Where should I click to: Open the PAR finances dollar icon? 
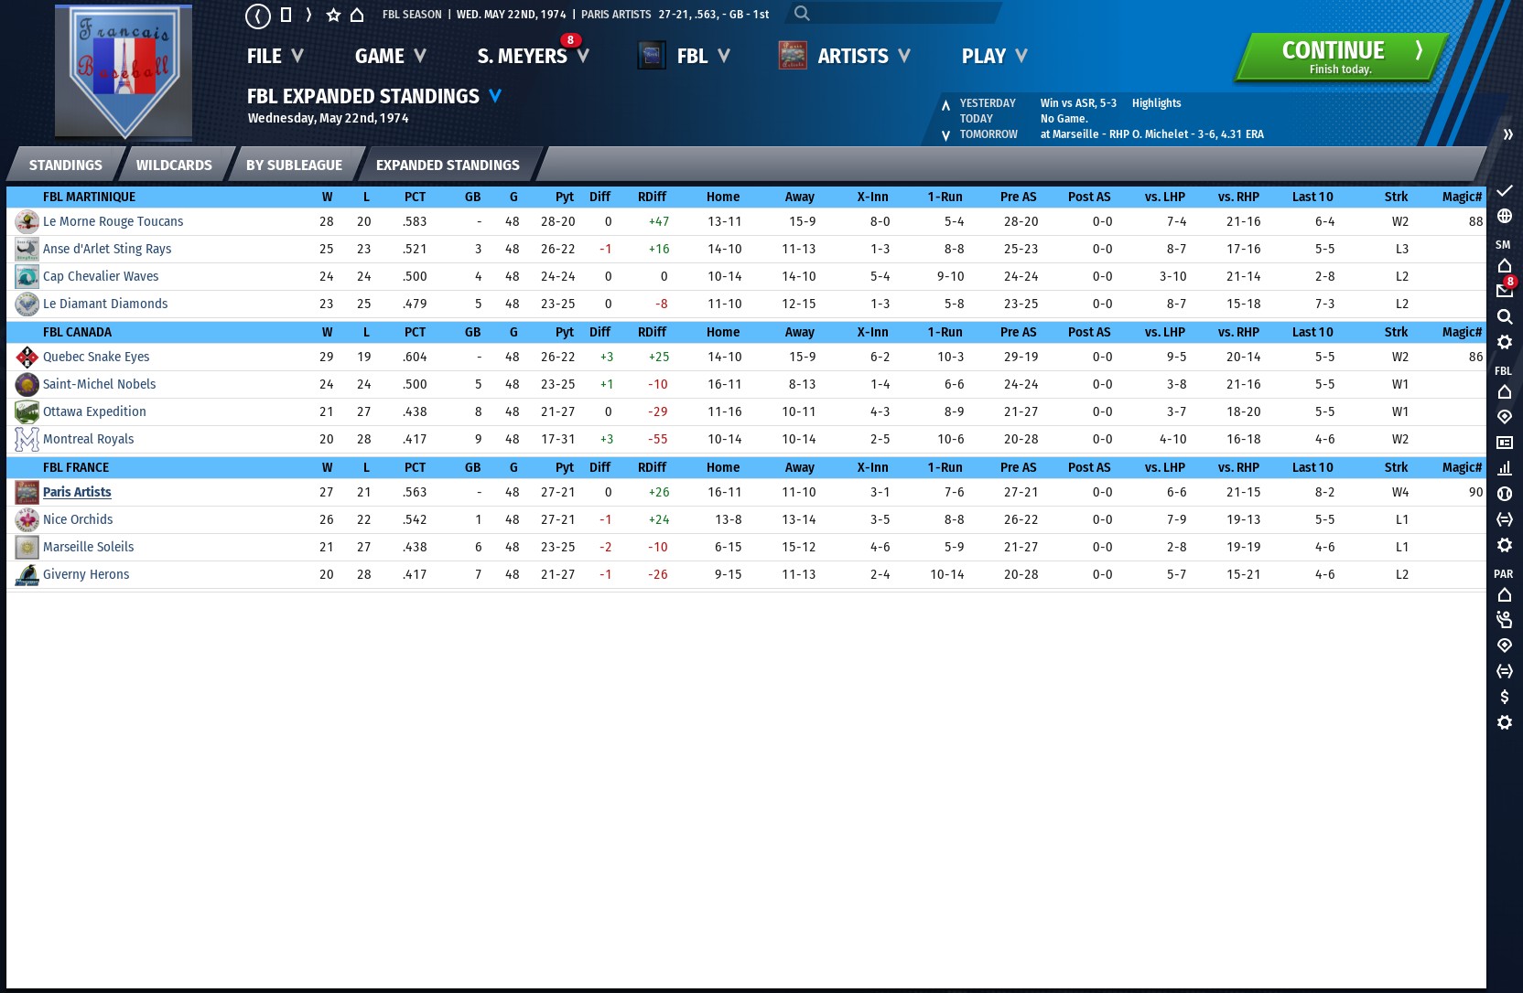[x=1504, y=697]
